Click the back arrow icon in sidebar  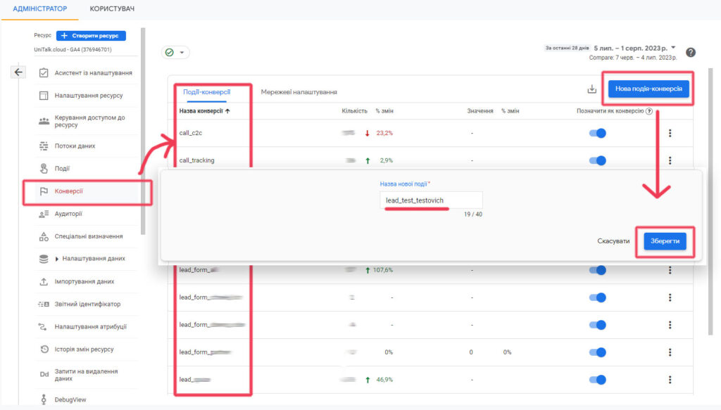click(x=18, y=72)
